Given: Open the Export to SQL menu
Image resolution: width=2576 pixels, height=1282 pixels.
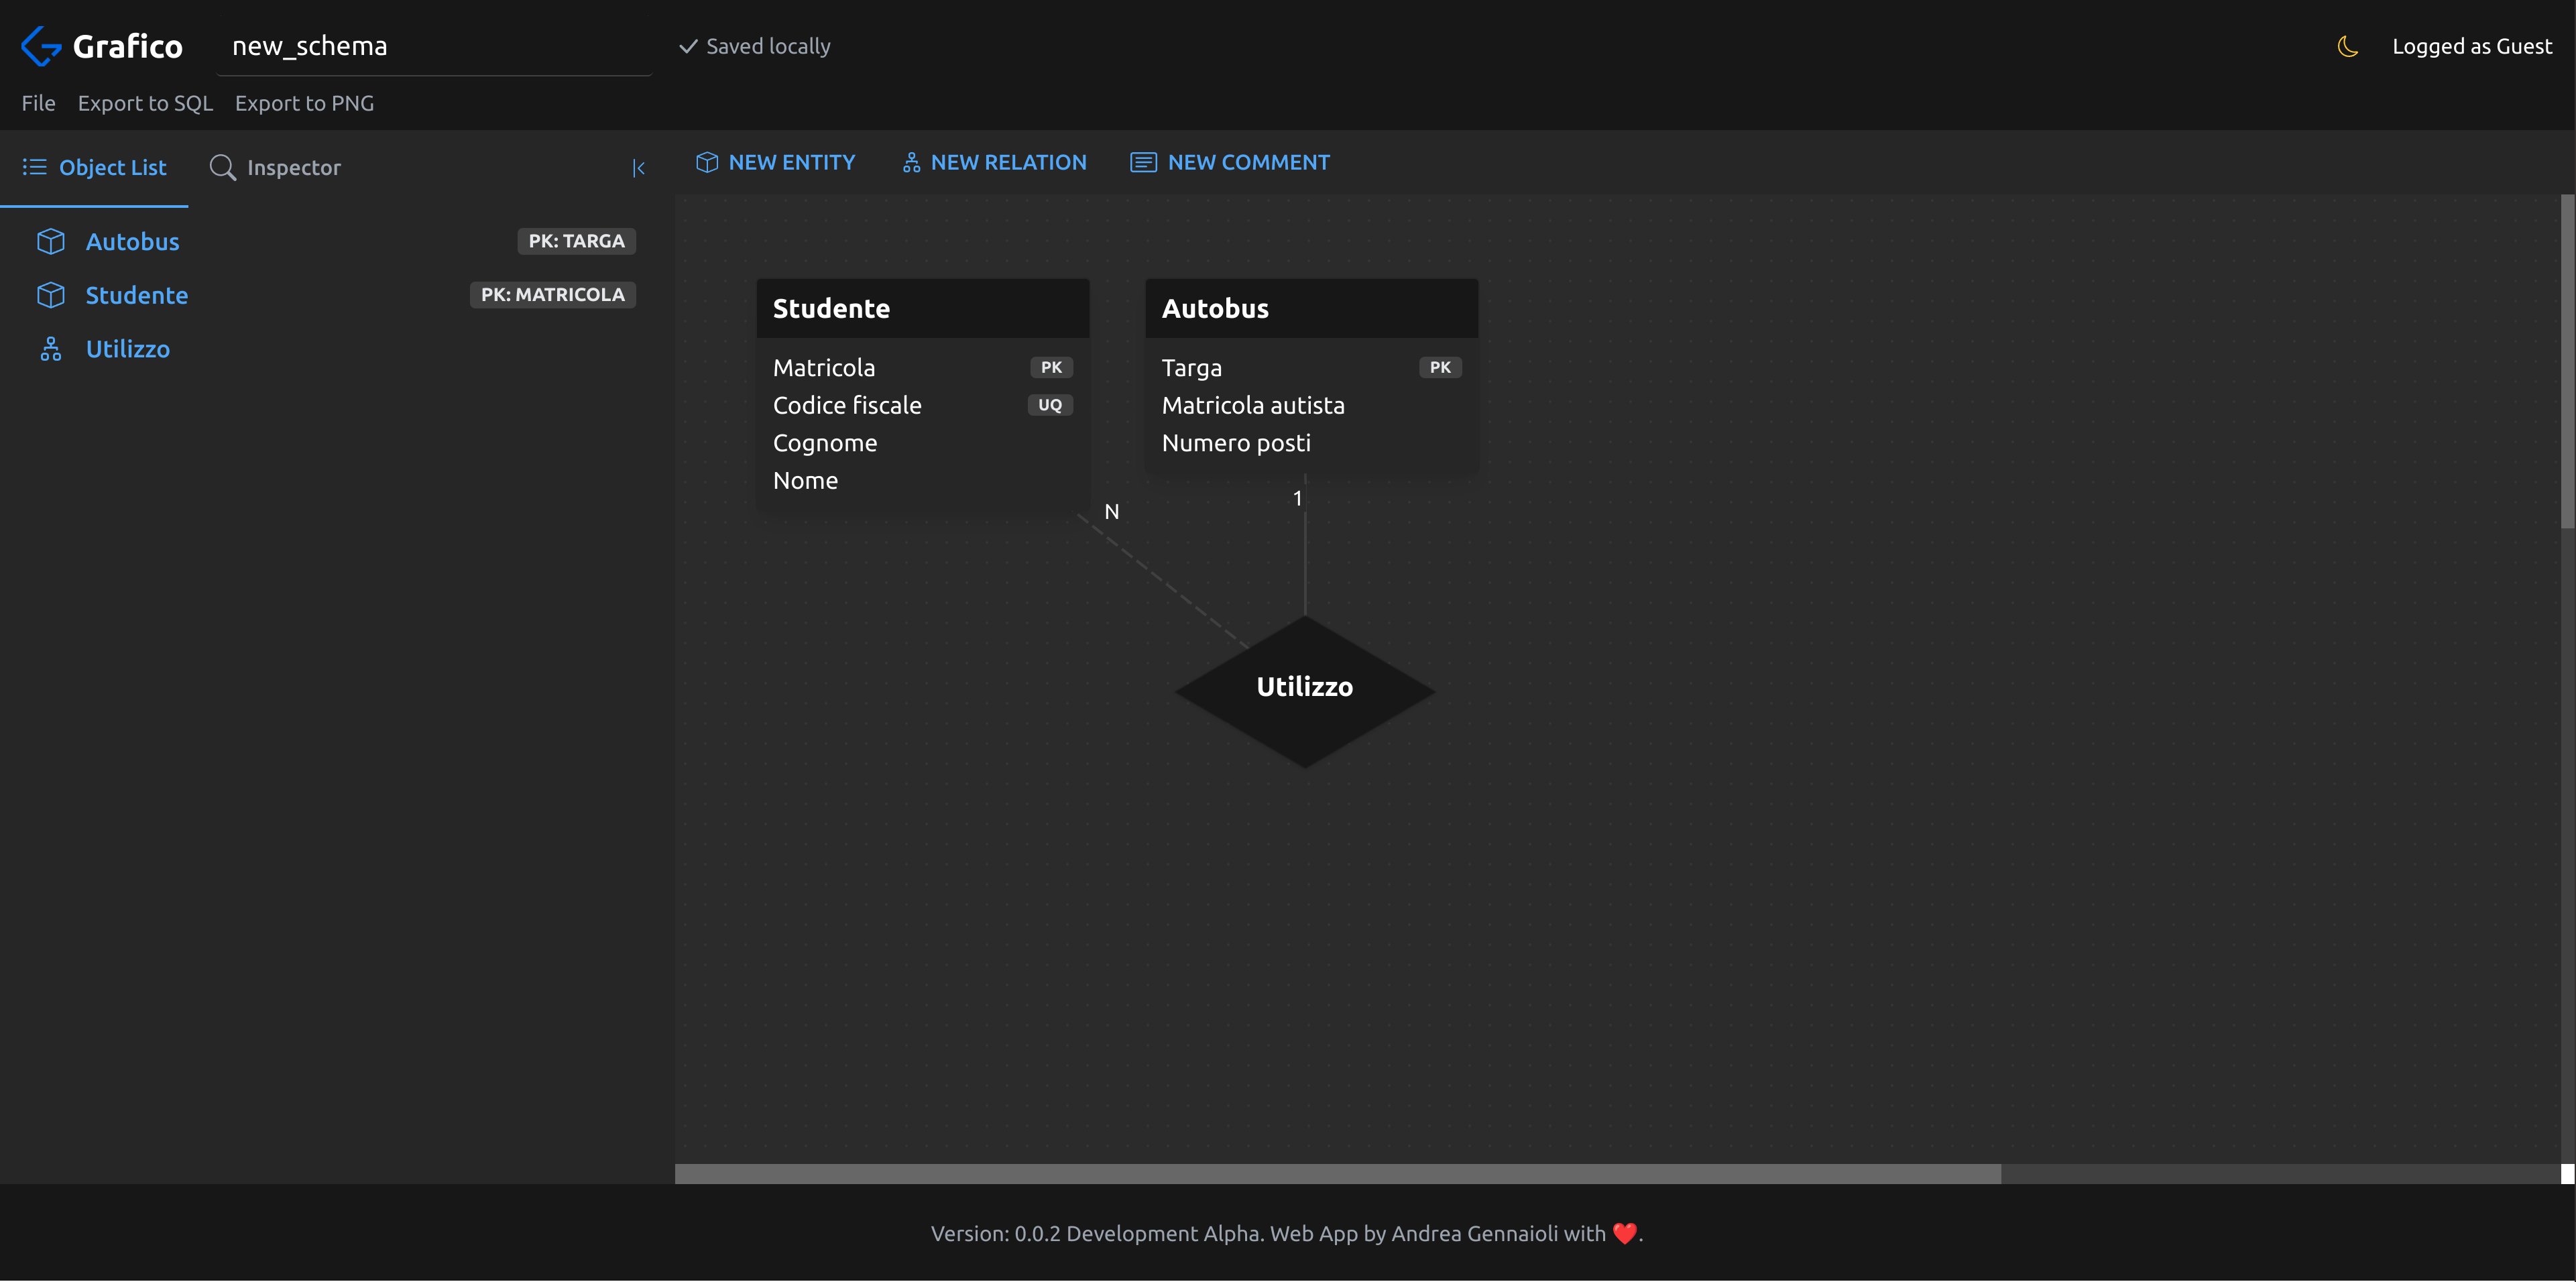Looking at the screenshot, I should pyautogui.click(x=145, y=103).
